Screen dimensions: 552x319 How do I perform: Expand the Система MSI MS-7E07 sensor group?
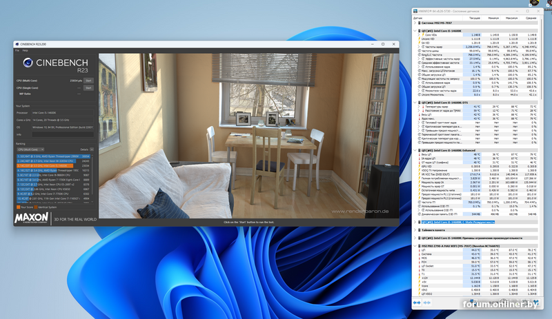pos(415,23)
